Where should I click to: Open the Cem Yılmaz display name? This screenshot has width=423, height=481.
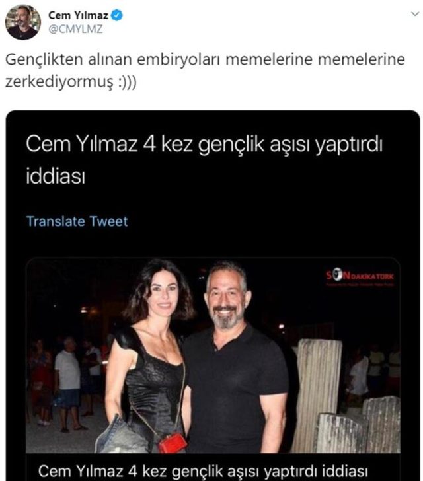click(78, 15)
